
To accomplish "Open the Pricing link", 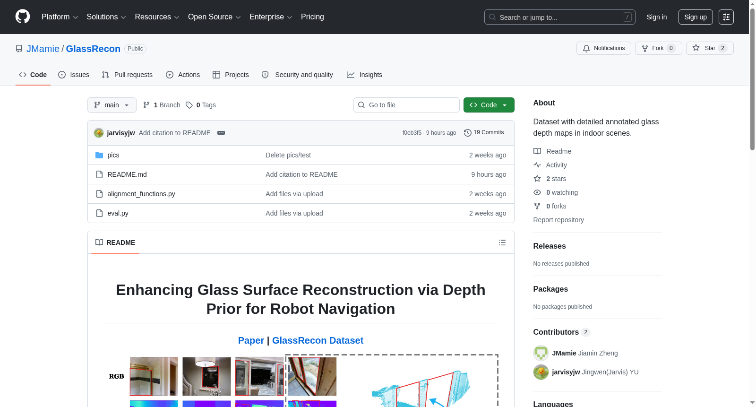I will pyautogui.click(x=312, y=17).
